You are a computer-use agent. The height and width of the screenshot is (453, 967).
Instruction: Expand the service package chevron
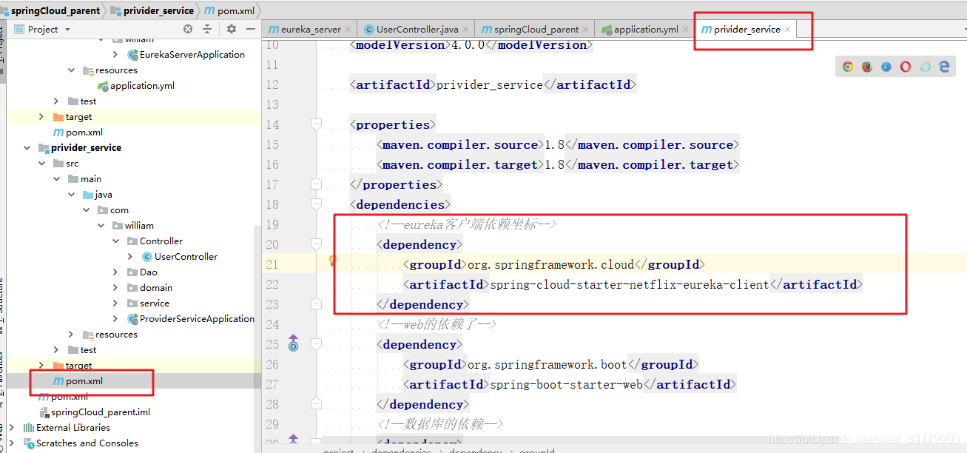(116, 303)
